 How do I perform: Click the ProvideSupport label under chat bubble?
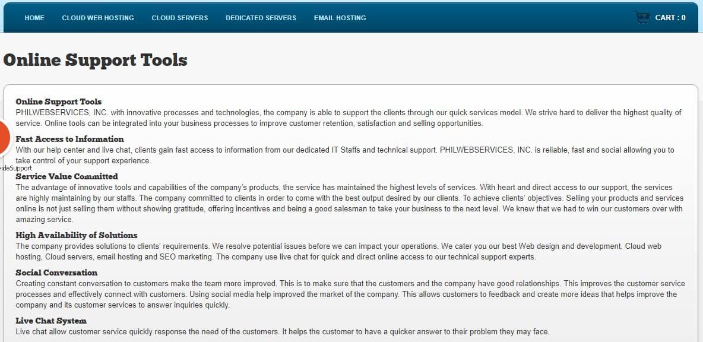[x=16, y=169]
